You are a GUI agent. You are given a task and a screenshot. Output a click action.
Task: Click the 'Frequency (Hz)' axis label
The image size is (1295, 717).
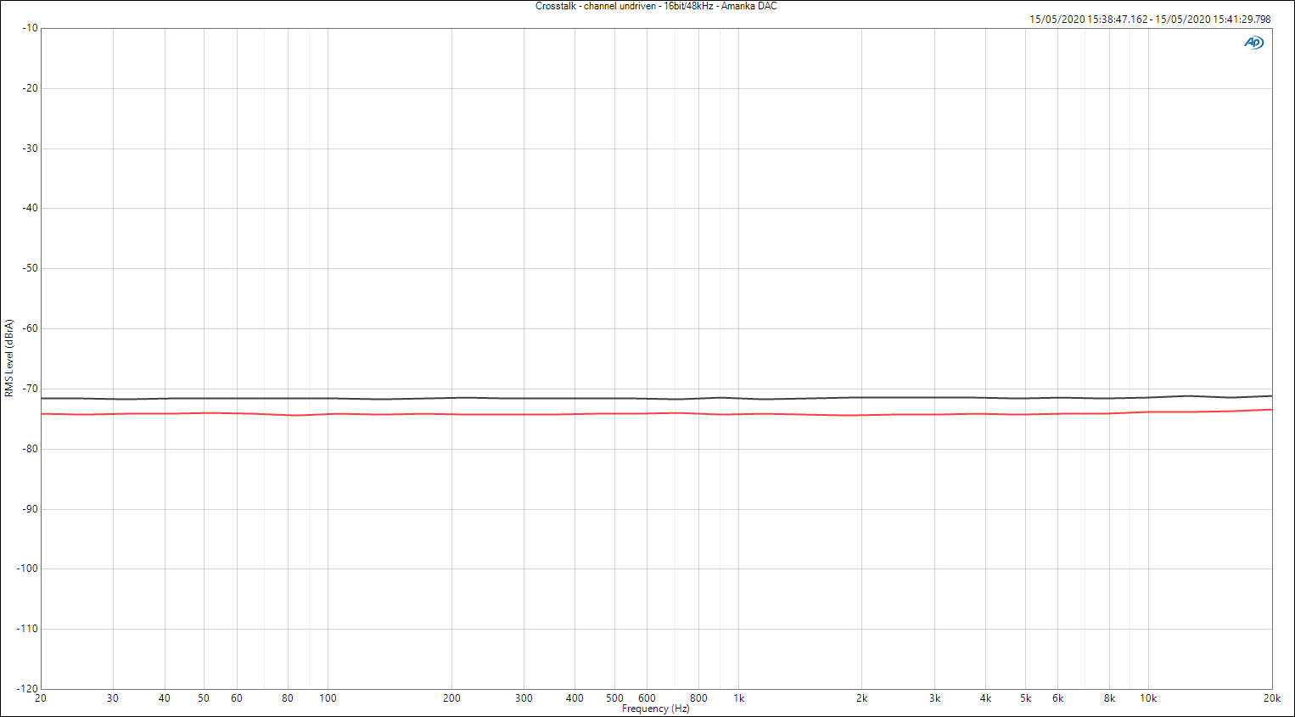point(655,709)
